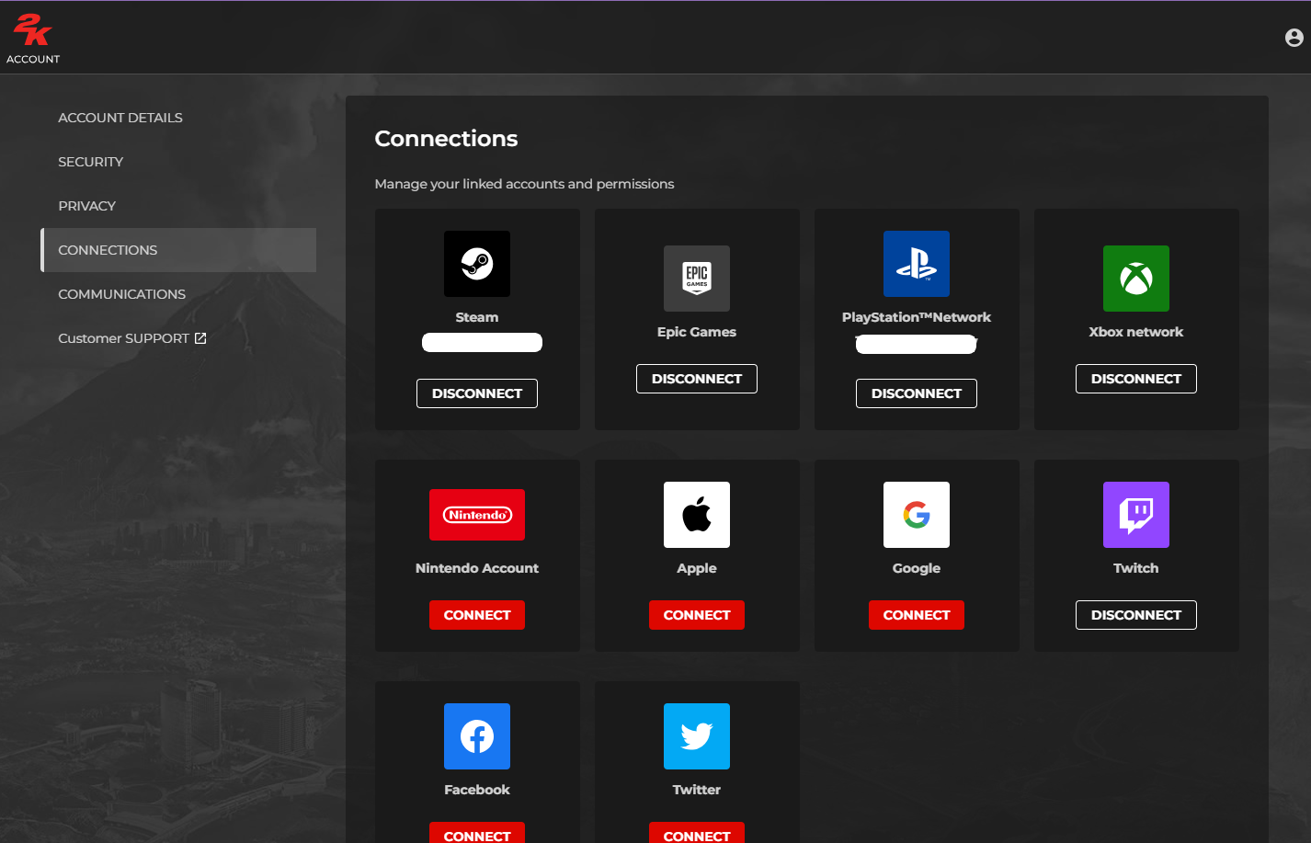Click the 2K Account logo

tap(33, 39)
